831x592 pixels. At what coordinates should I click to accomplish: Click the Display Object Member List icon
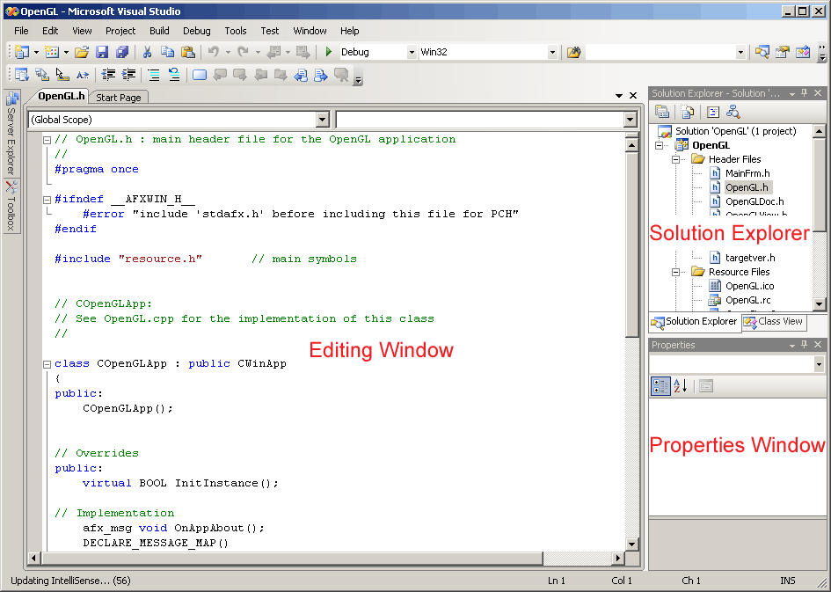point(22,75)
